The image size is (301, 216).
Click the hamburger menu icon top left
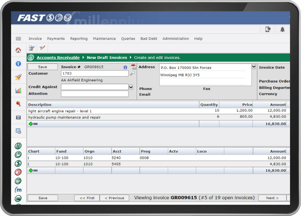[18, 39]
